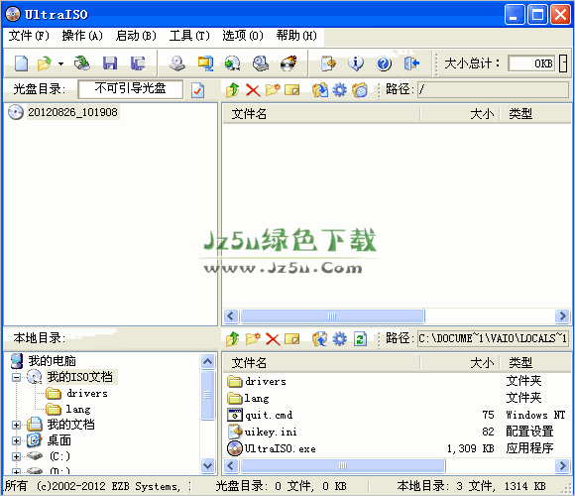This screenshot has width=575, height=496.
Task: Select the quit.cmd file row
Action: pyautogui.click(x=397, y=415)
